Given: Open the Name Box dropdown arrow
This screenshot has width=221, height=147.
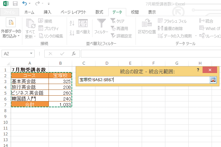Looking at the screenshot, I should coord(31,54).
